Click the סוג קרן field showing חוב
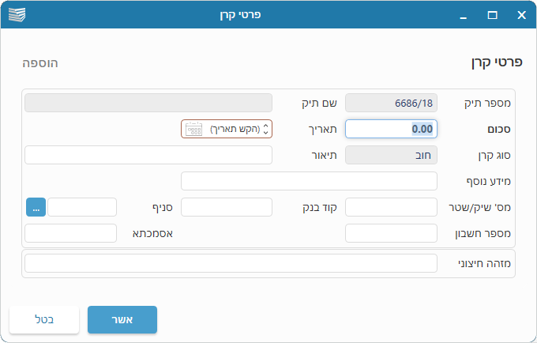 [391, 155]
